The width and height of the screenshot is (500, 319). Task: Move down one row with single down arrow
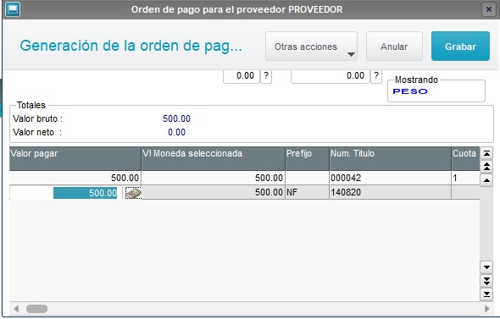pos(486,267)
